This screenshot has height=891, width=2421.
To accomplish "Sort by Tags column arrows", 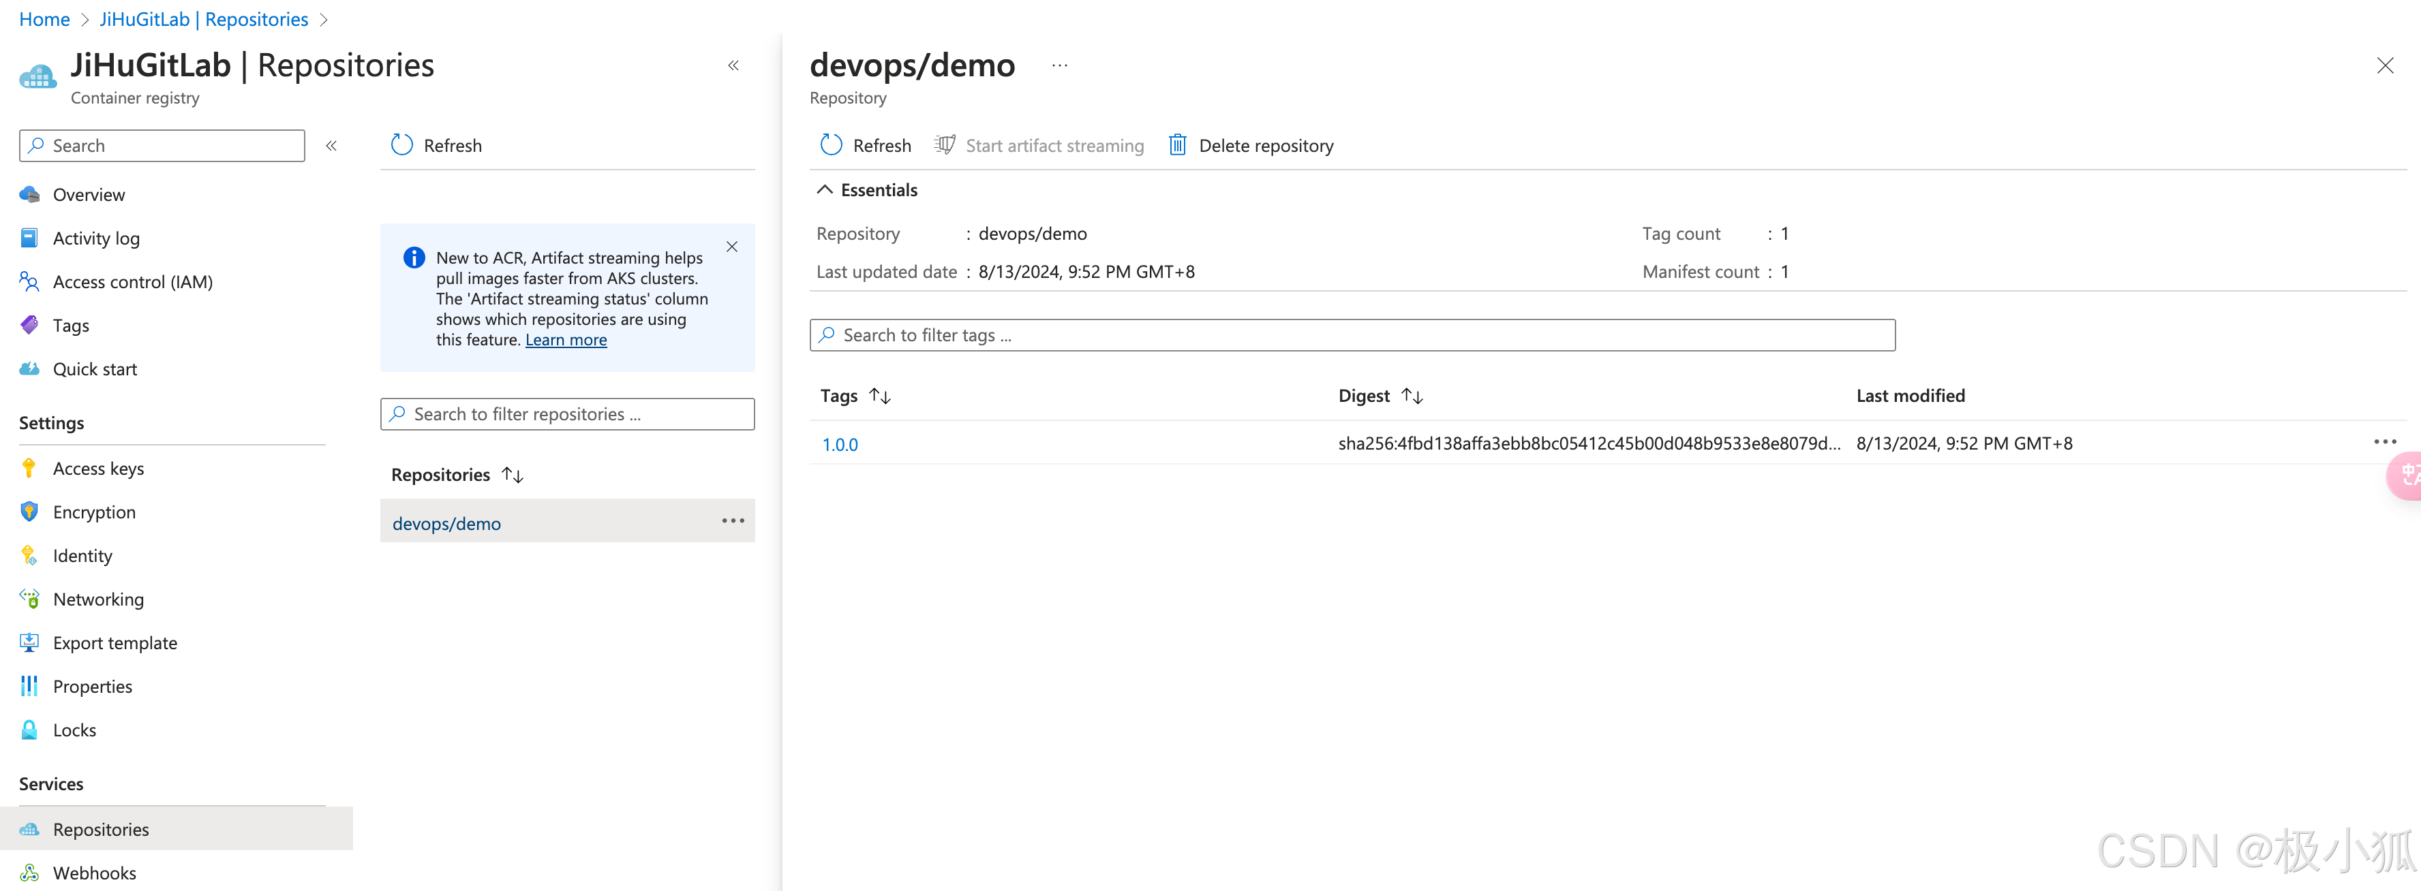I will (881, 396).
